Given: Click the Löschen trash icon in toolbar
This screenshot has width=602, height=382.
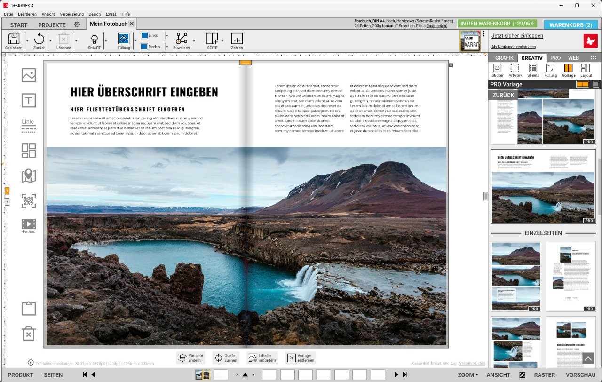Looking at the screenshot, I should (x=63, y=39).
